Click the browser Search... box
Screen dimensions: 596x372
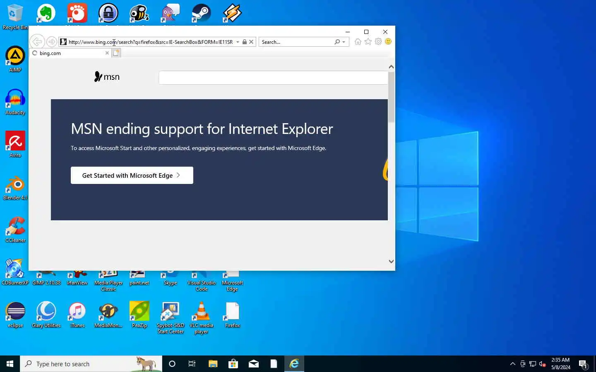296,42
